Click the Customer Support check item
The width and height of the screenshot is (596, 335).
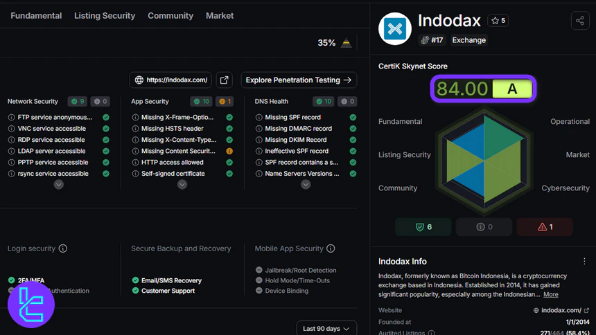tap(164, 291)
